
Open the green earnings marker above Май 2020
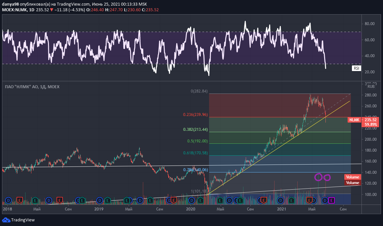pyautogui.click(x=220, y=200)
